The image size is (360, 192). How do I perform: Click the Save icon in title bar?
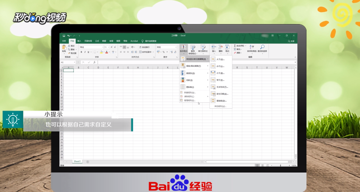tap(64, 36)
